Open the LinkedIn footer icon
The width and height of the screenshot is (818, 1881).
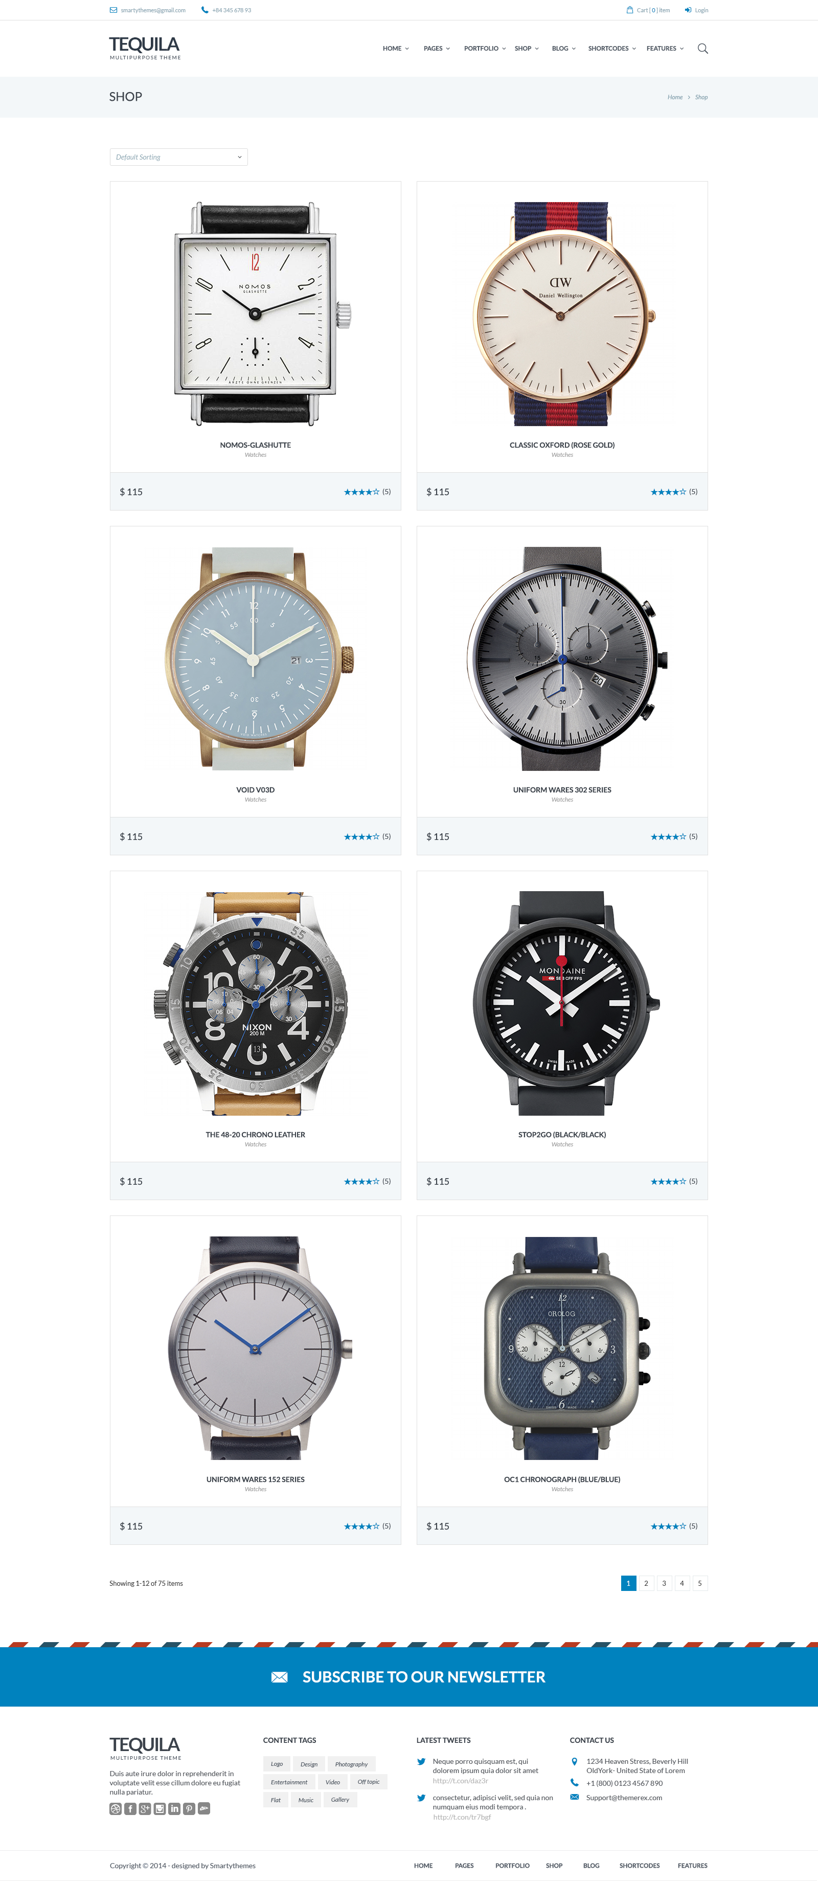pos(174,1808)
